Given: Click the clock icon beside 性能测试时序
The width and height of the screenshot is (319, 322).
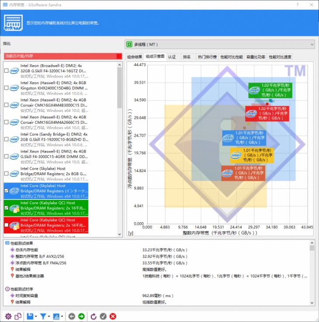Looking at the screenshot, I should point(7,289).
